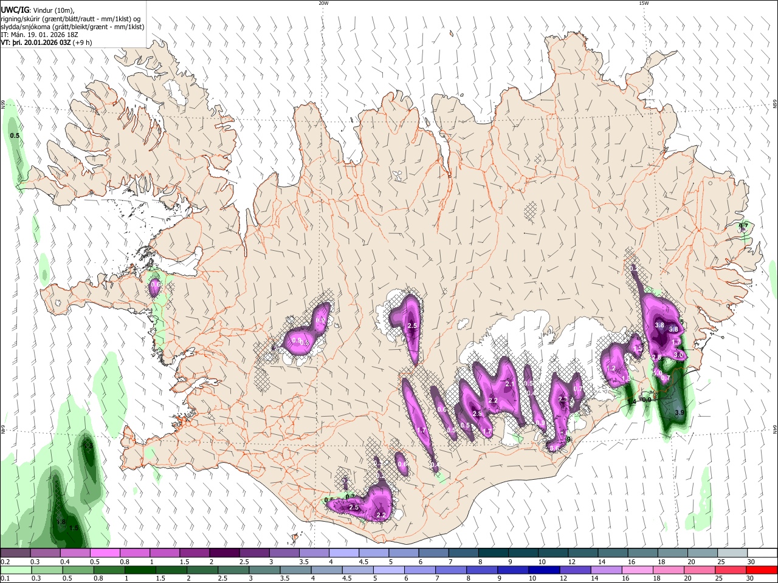
Task: Click the '1.4' value near the southeast coast
Action: (632, 401)
